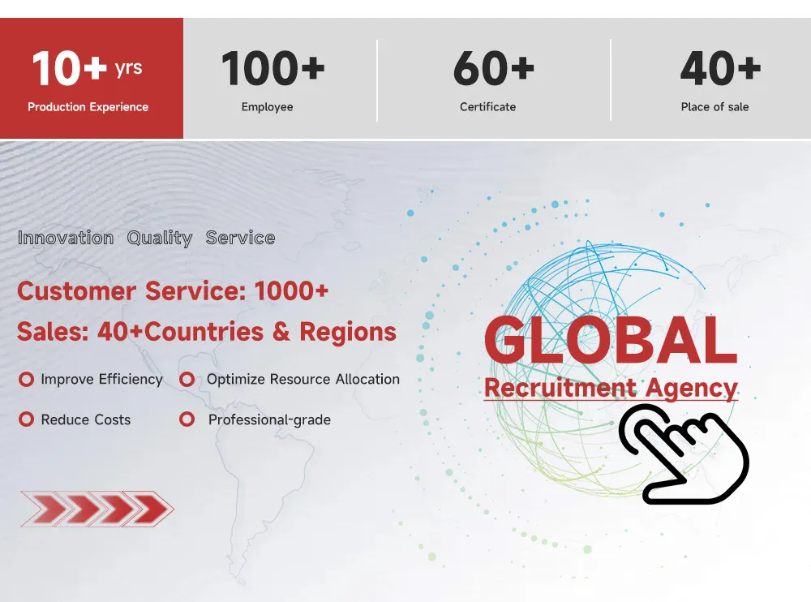Image resolution: width=811 pixels, height=602 pixels.
Task: Open the 60+ Certificate stat panel
Action: 493,79
